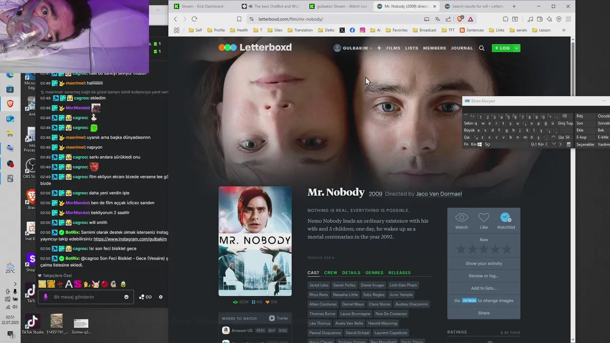Open director Jaco Van Dormael link
The height and width of the screenshot is (343, 610).
click(439, 194)
